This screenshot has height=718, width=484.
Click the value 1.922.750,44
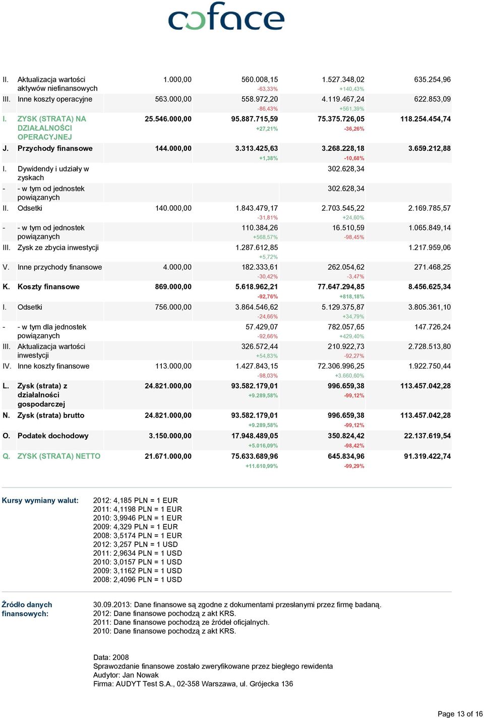coord(430,366)
